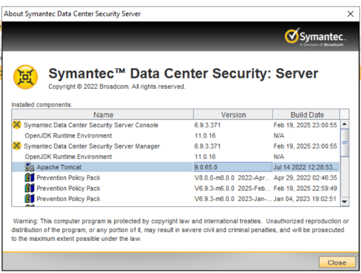This screenshot has width=361, height=273.
Task: Click the V6.9.3-m6.0.0 2023-Jan version cell
Action: click(x=233, y=199)
